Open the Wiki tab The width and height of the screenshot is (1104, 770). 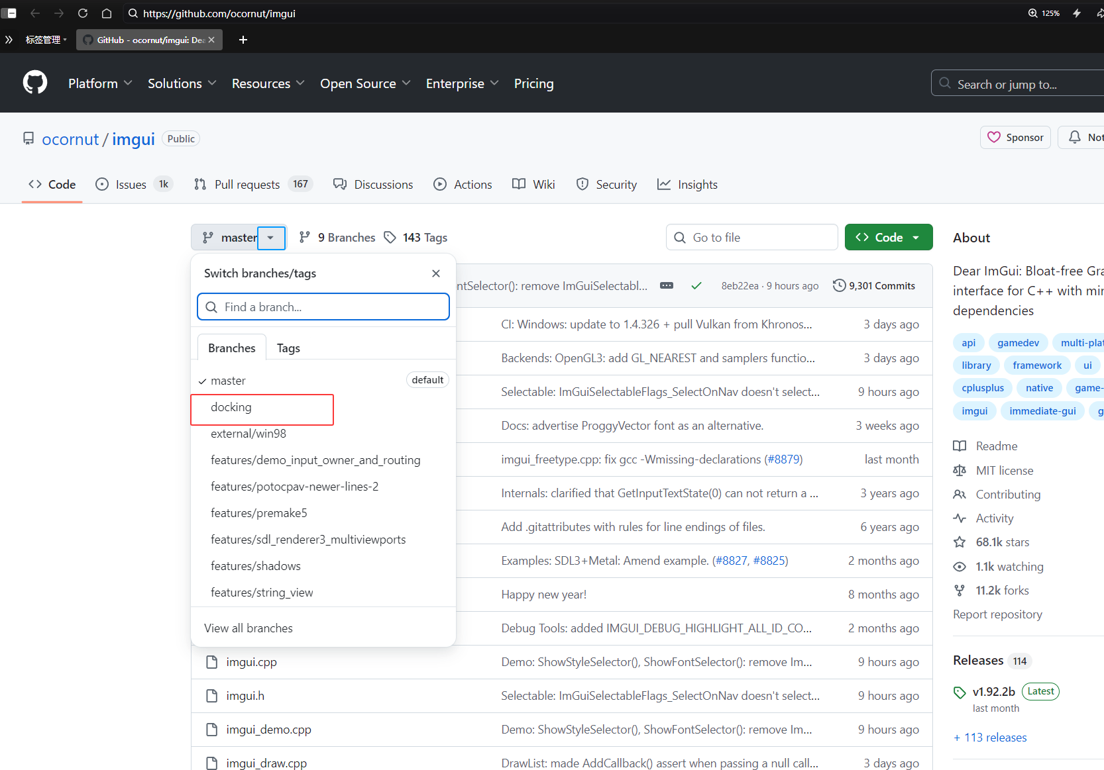[x=533, y=184]
